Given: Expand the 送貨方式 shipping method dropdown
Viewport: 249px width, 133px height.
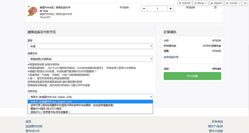Looking at the screenshot, I should [90, 58].
